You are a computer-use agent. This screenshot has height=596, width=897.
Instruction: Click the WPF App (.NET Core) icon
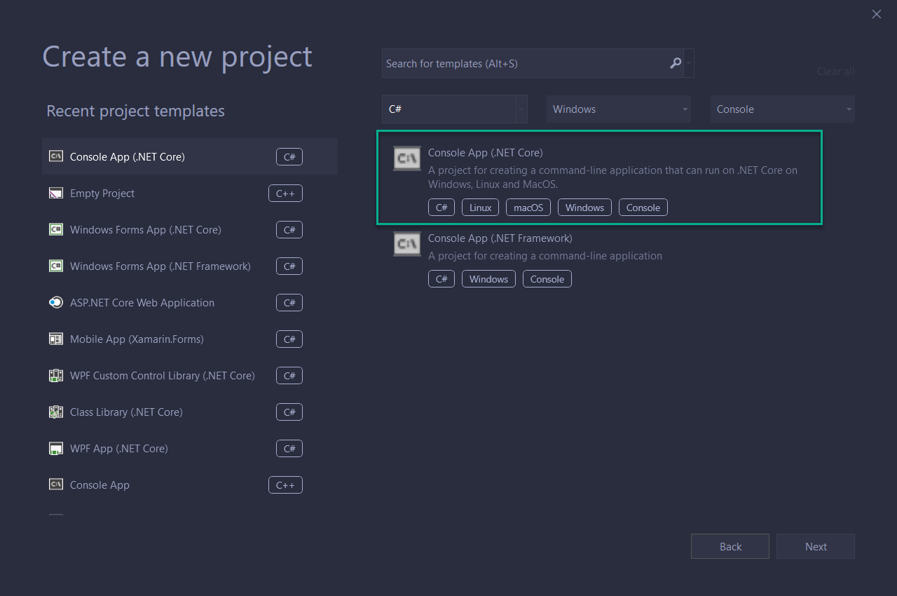[56, 448]
